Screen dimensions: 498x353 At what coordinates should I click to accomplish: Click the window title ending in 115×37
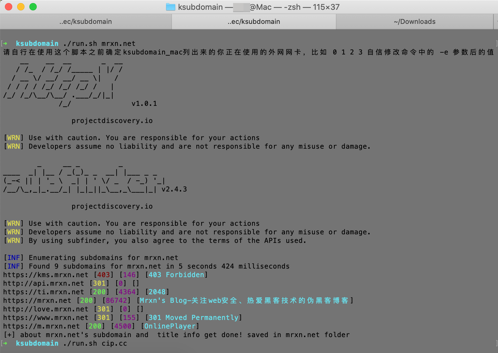(x=259, y=7)
